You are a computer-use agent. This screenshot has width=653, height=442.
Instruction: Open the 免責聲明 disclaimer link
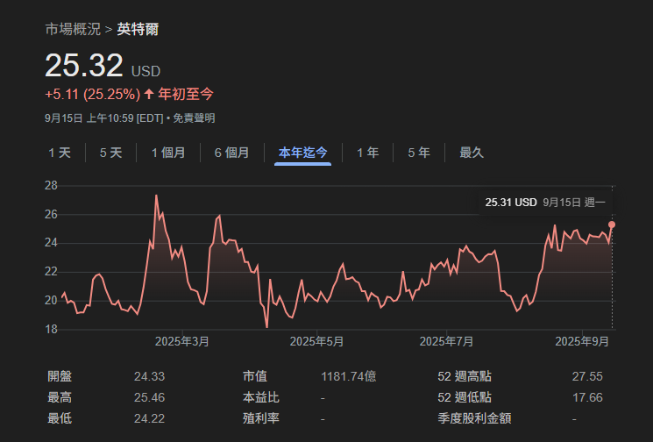(194, 118)
